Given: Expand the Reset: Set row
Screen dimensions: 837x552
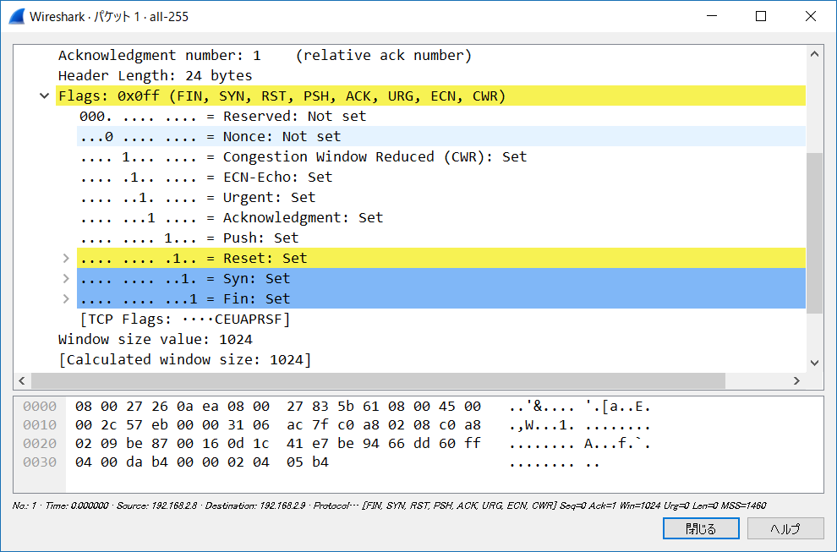Looking at the screenshot, I should coord(66,259).
